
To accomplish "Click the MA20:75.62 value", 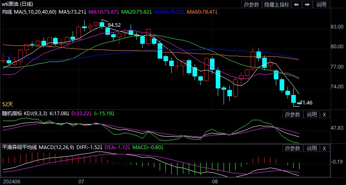I will coord(136,12).
